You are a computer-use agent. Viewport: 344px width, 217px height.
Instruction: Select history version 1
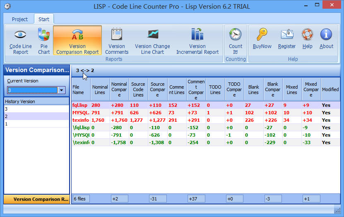tap(36, 124)
